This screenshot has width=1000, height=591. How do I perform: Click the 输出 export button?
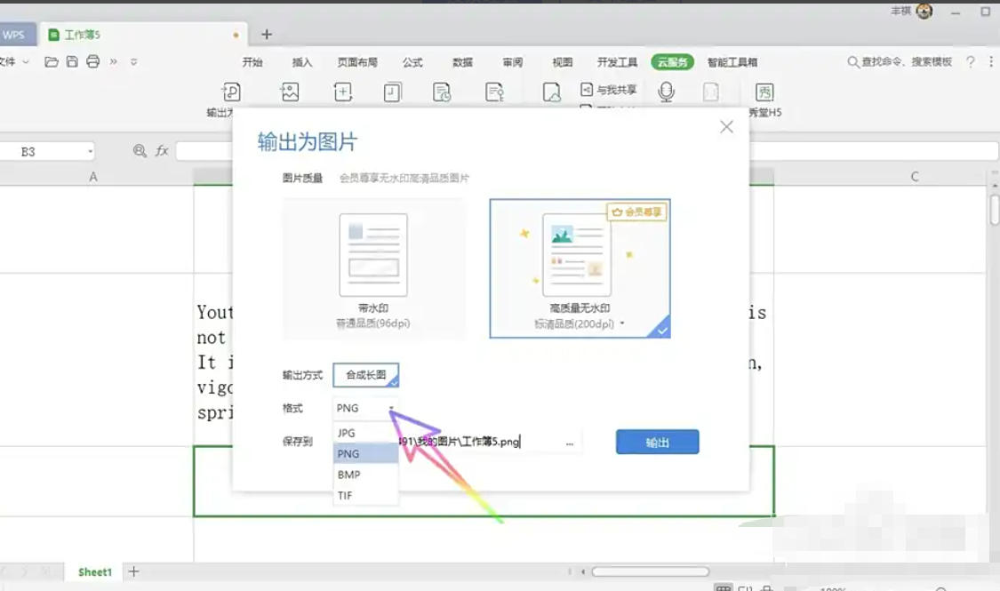pos(657,442)
